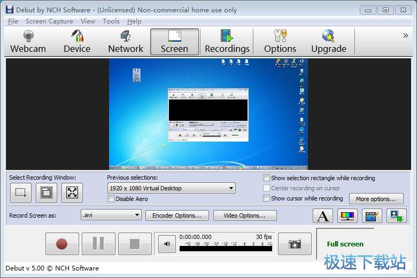Image resolution: width=417 pixels, height=278 pixels.
Task: Maximize the Debut window
Action: click(x=385, y=10)
